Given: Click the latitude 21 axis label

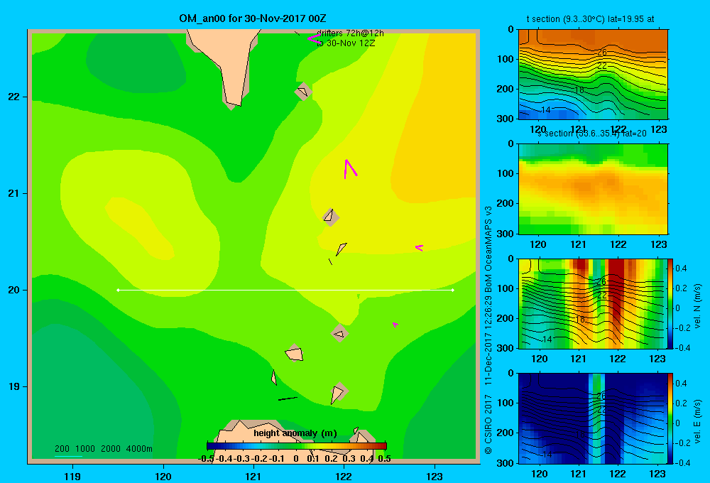Looking at the screenshot, I should click(x=14, y=193).
